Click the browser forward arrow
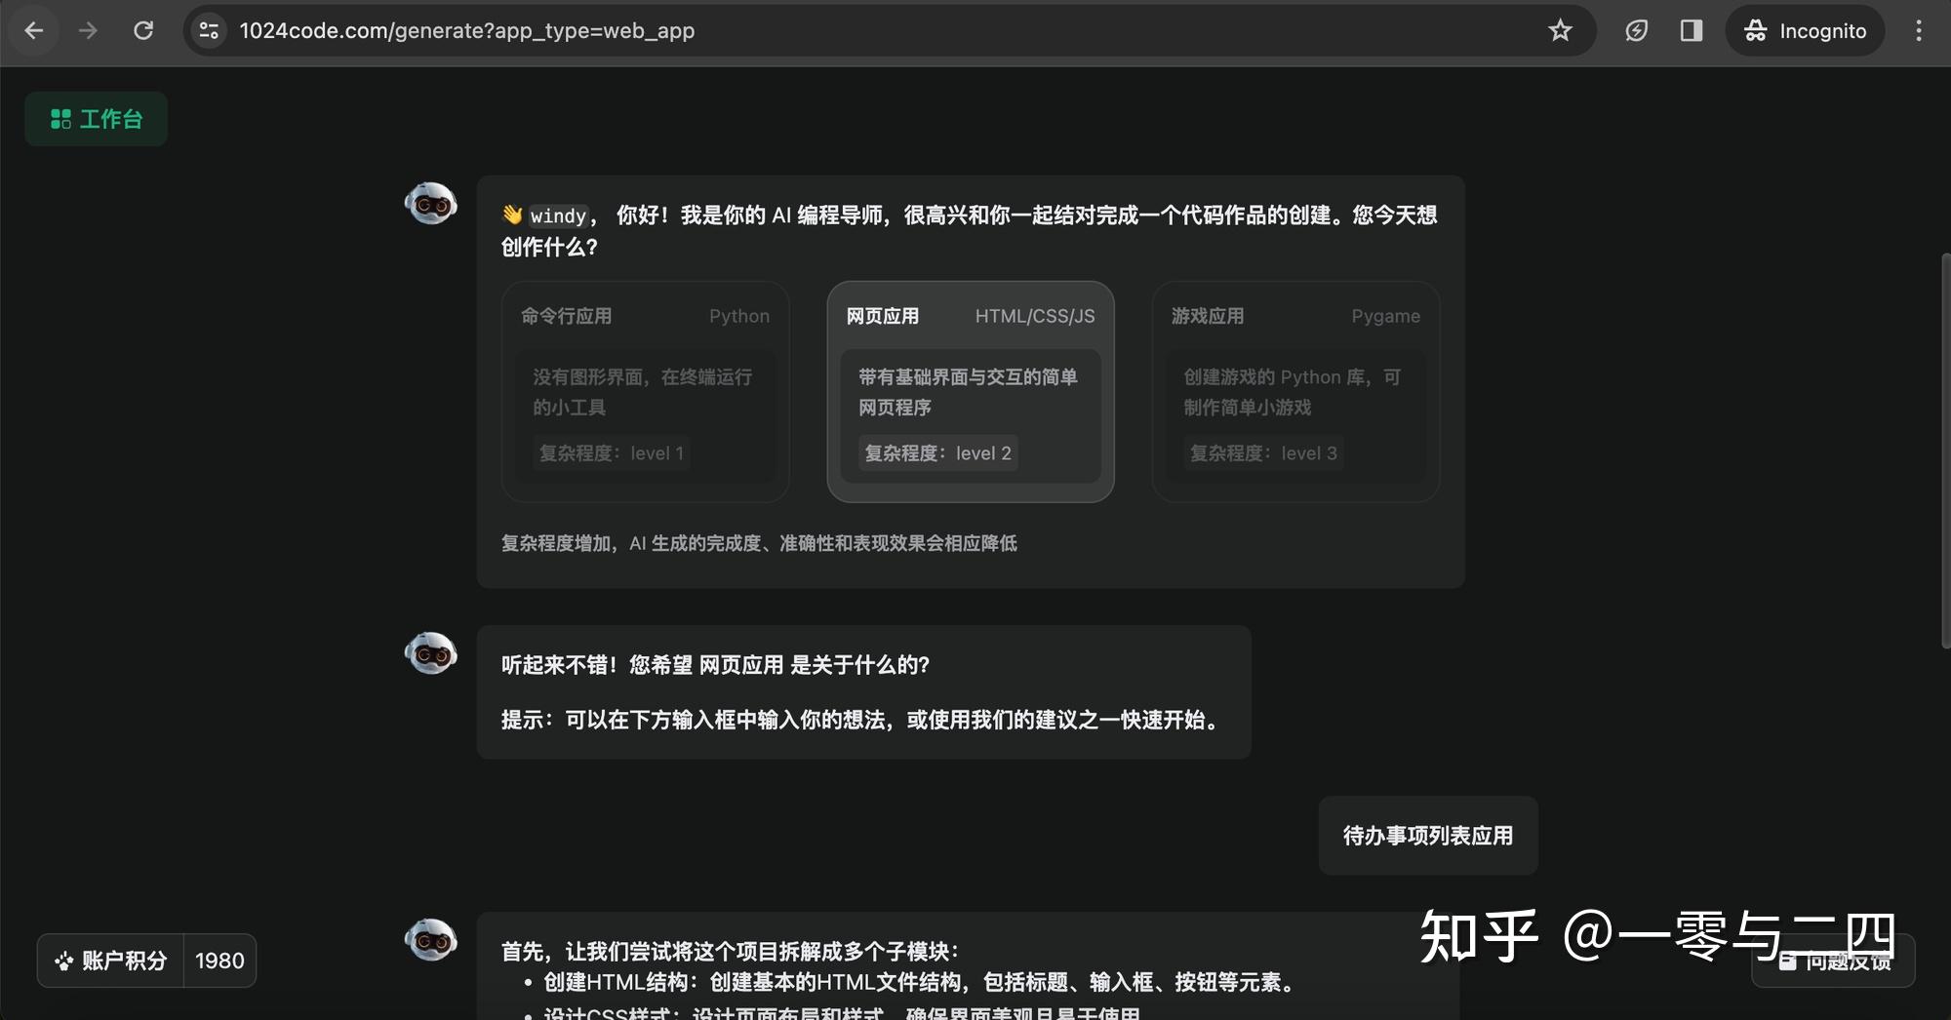Screen dimensions: 1951x1020 [x=88, y=30]
